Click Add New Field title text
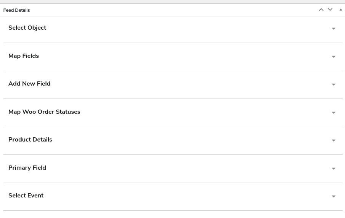The height and width of the screenshot is (218, 345). pos(29,84)
